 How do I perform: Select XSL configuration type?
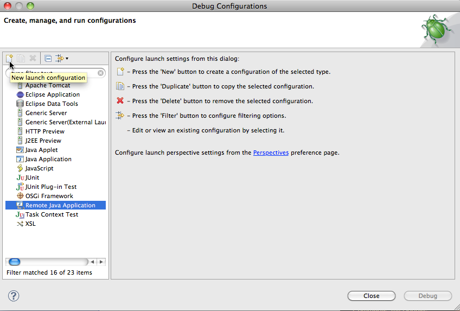30,224
